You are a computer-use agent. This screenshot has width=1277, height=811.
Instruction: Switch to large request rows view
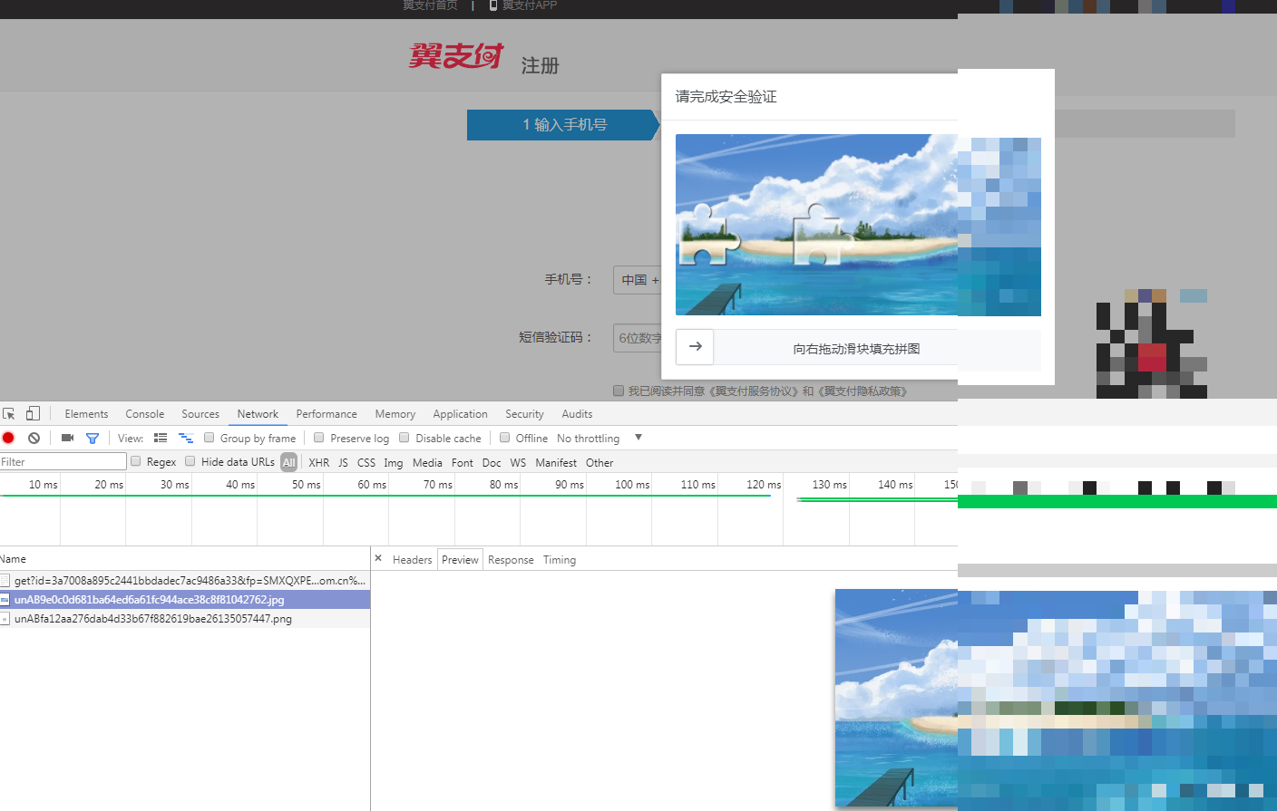point(161,438)
